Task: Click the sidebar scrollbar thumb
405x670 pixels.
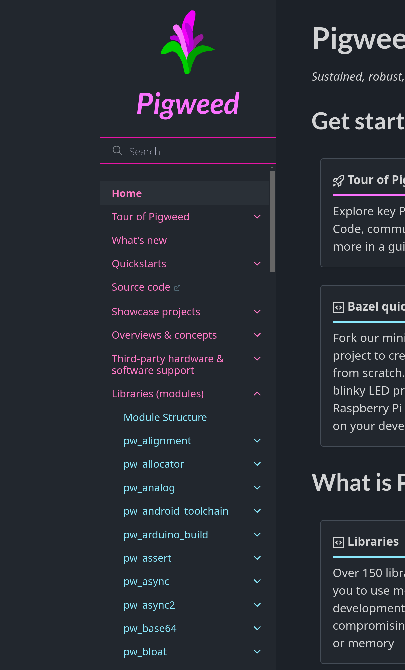Action: 272,221
